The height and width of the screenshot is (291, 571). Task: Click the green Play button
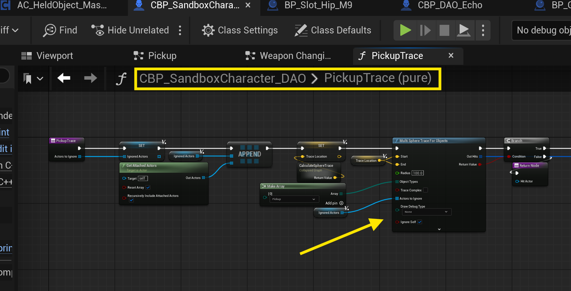(x=405, y=30)
